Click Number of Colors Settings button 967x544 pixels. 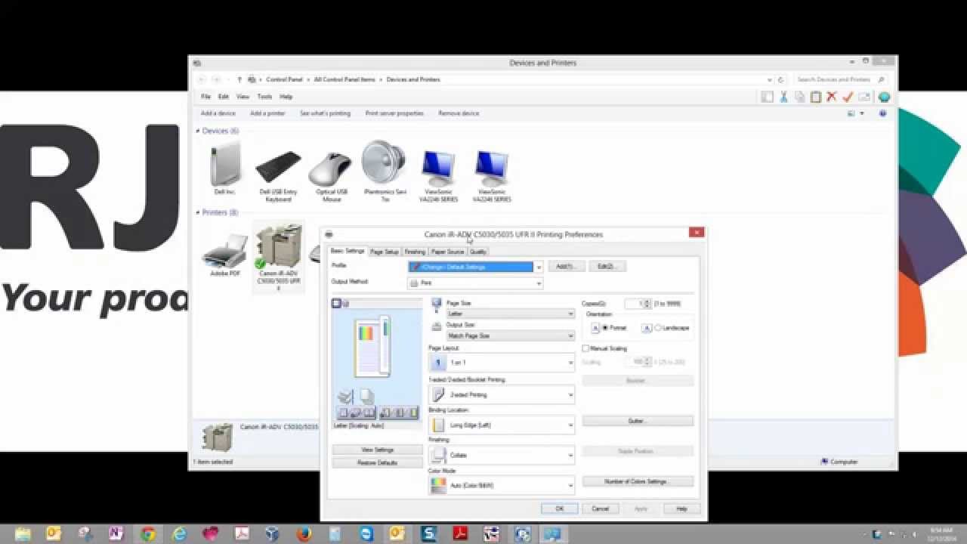[x=637, y=481]
